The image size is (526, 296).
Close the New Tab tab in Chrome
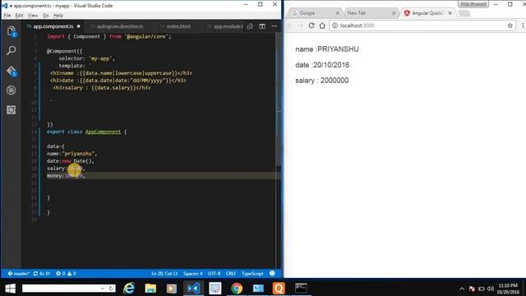pos(394,13)
